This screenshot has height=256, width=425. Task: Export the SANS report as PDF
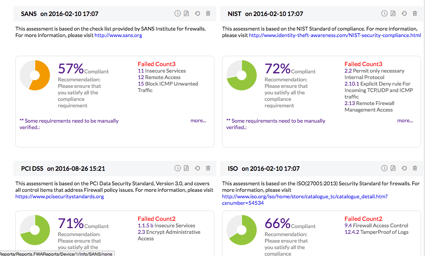coord(186,13)
